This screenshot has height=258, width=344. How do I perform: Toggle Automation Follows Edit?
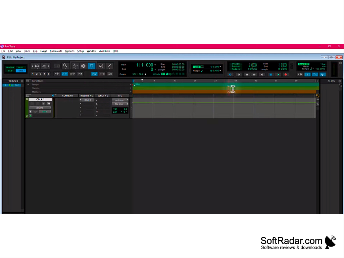(94, 74)
